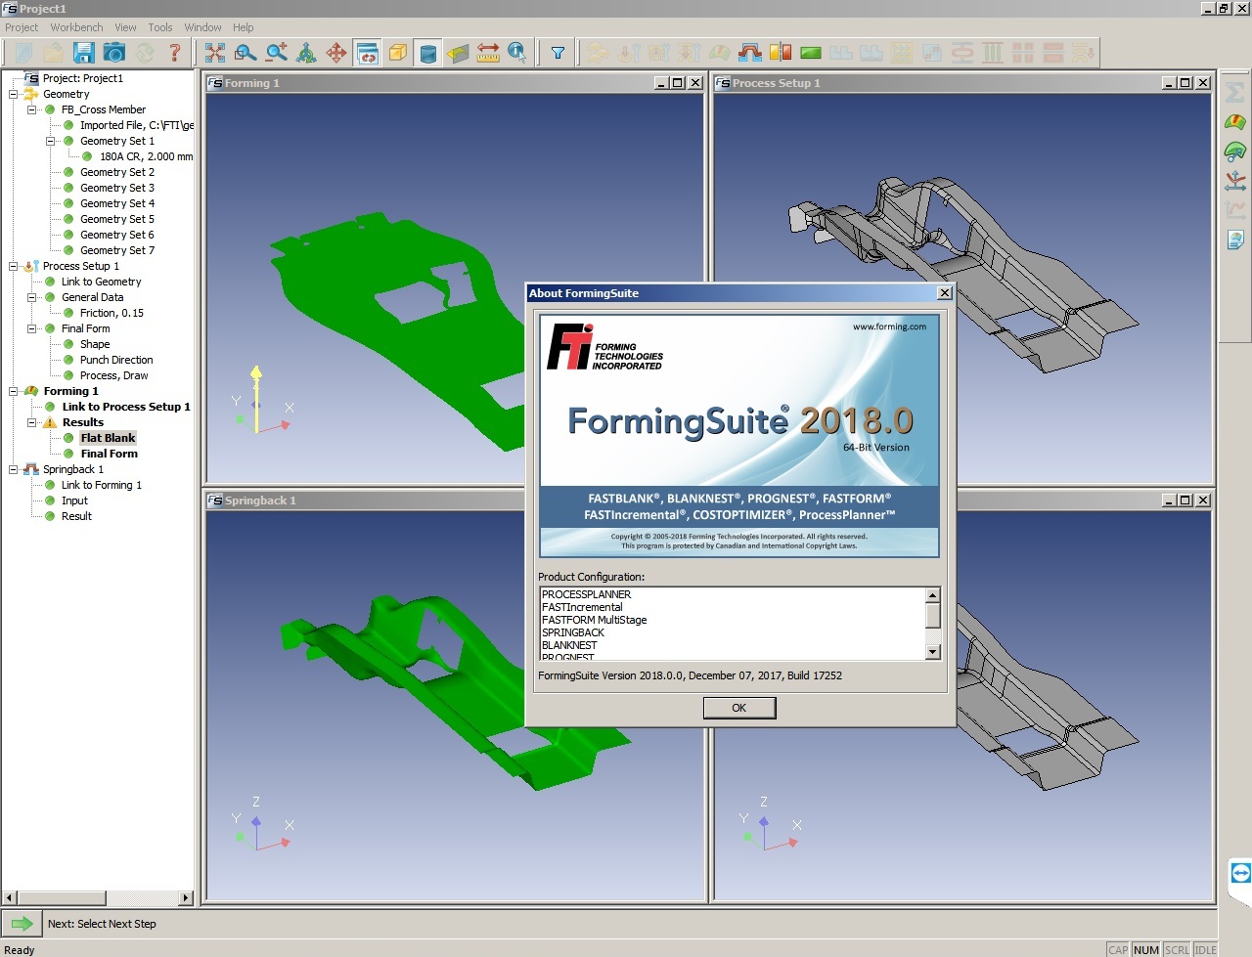Click the Save project floppy disk icon
Screen dimensions: 1252x957
83,53
